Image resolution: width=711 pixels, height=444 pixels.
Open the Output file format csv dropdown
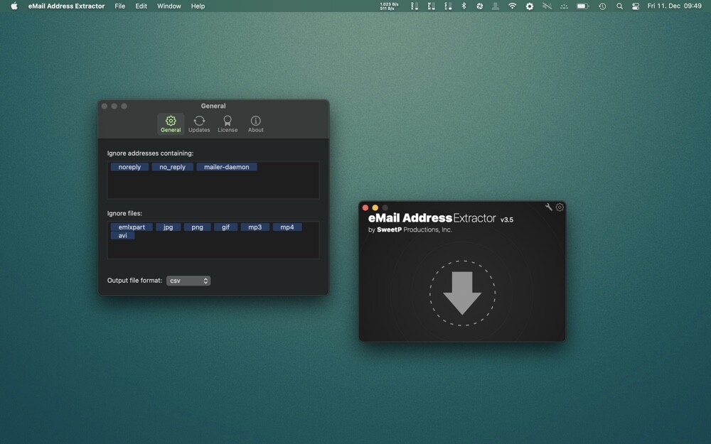pos(188,281)
